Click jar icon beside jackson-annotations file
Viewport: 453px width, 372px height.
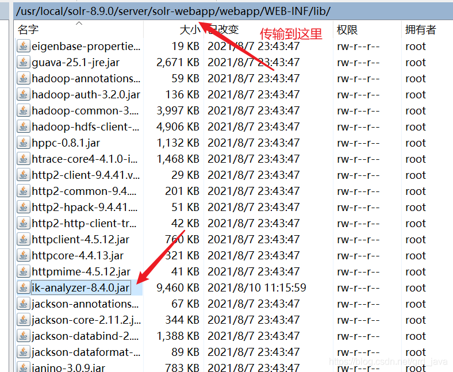24,304
